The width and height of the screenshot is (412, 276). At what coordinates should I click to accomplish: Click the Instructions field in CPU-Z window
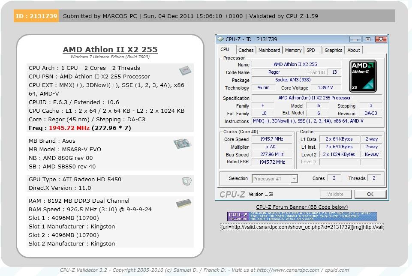point(317,121)
